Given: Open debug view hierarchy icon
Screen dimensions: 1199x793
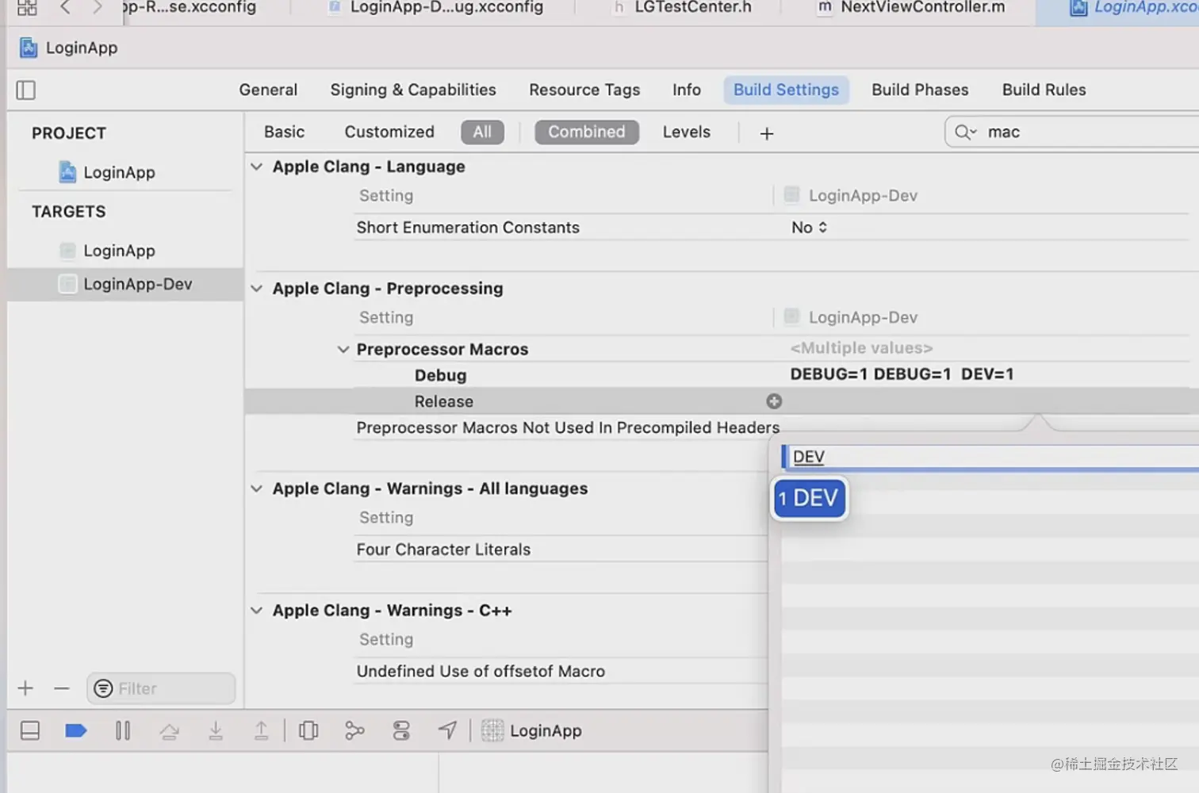Looking at the screenshot, I should tap(308, 730).
